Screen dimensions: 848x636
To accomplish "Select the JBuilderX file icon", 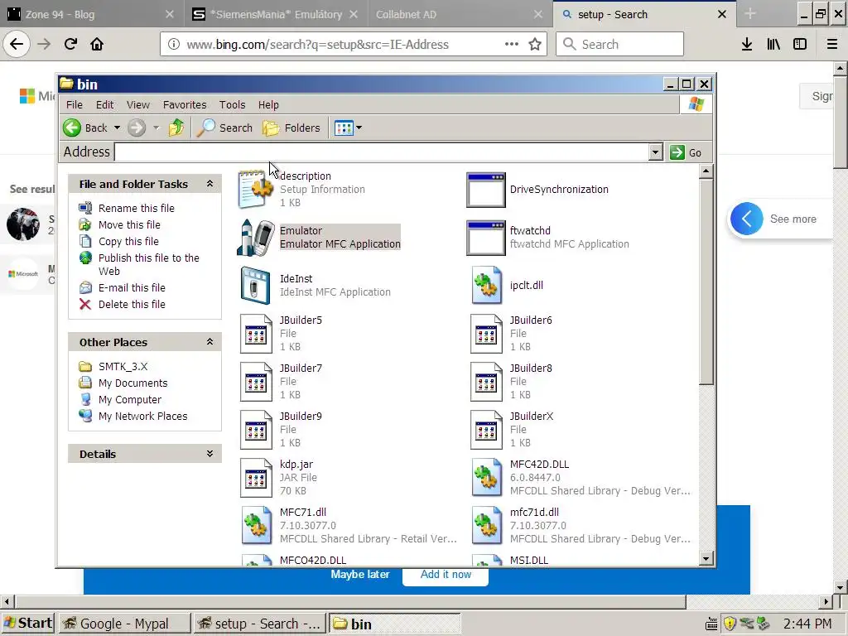I will pyautogui.click(x=486, y=430).
